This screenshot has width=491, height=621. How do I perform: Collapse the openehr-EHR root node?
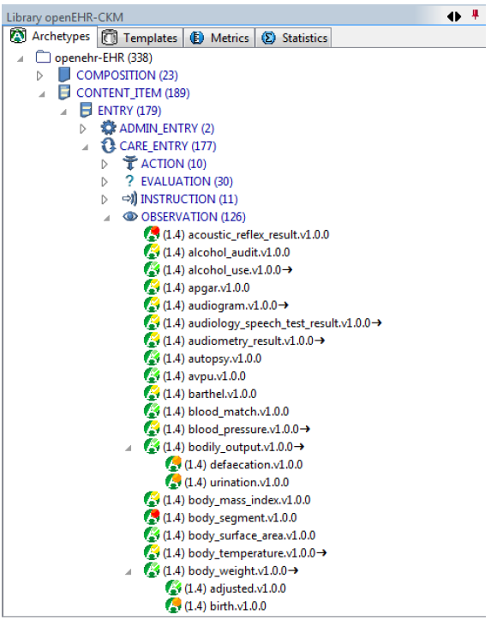coord(21,58)
